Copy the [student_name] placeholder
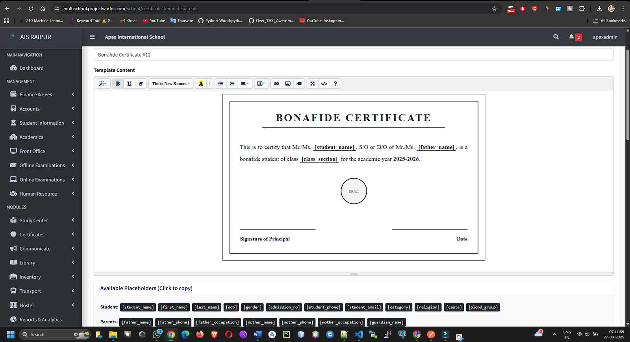Image resolution: width=630 pixels, height=342 pixels. tap(138, 307)
